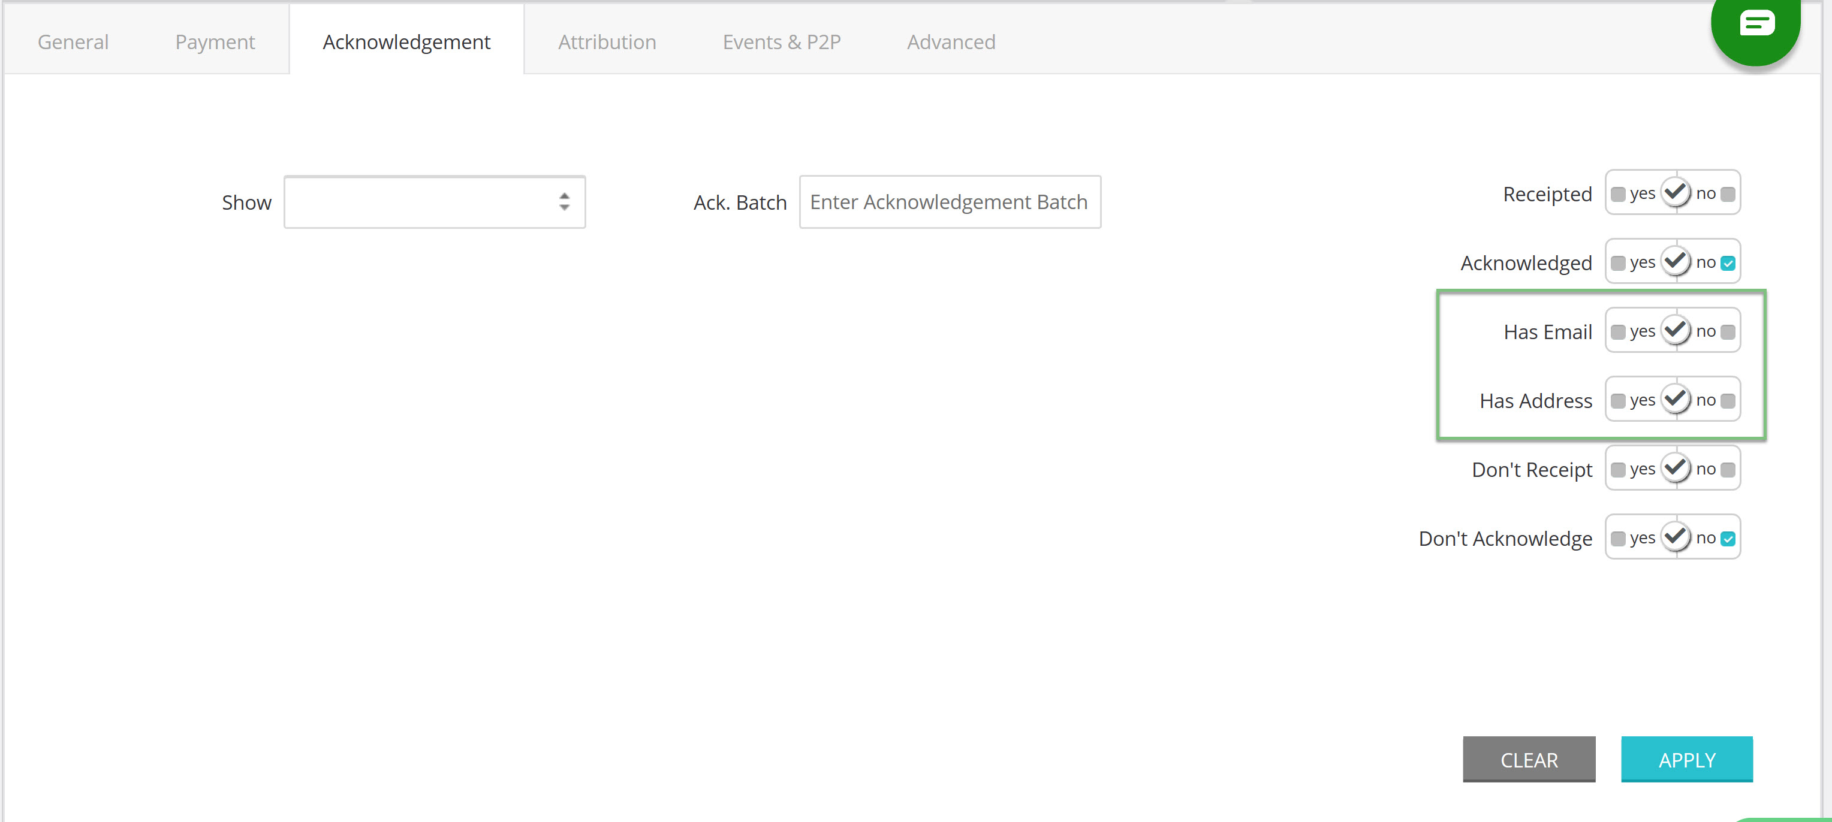Image resolution: width=1832 pixels, height=822 pixels.
Task: Click the center checkmark in Acknowledged row
Action: point(1676,261)
